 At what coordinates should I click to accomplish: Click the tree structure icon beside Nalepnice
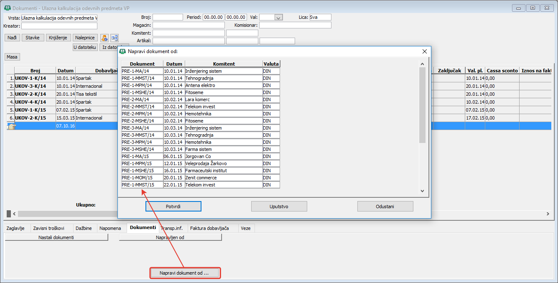tap(115, 38)
